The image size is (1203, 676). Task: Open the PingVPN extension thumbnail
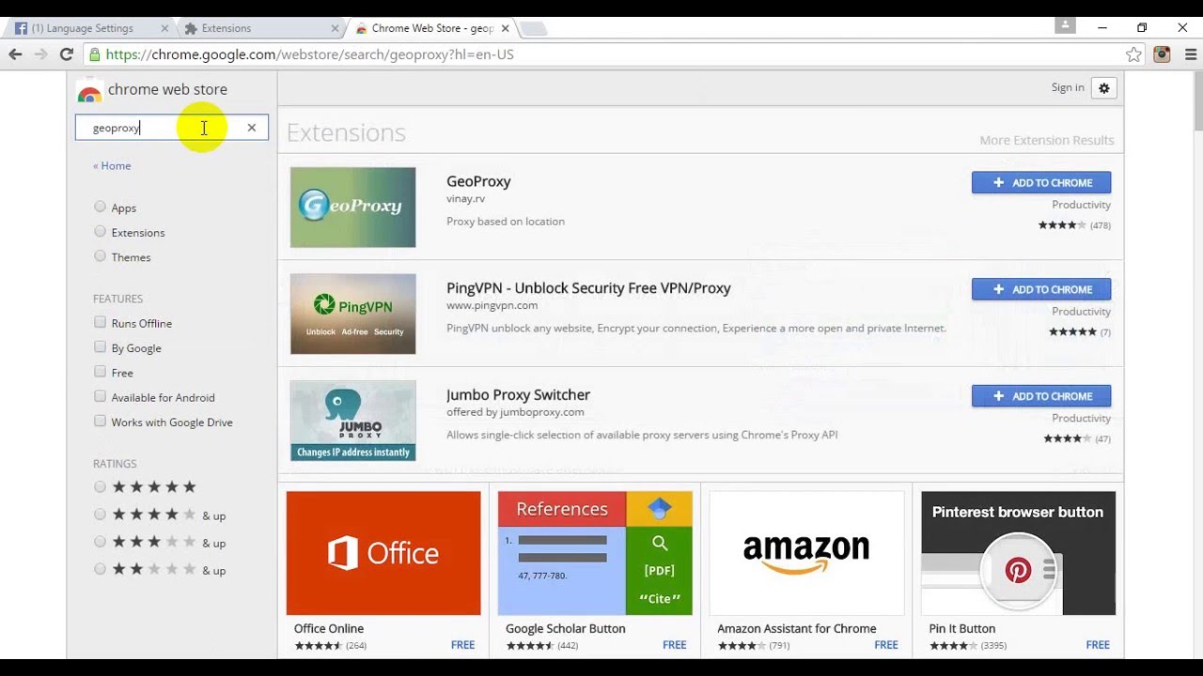(352, 314)
